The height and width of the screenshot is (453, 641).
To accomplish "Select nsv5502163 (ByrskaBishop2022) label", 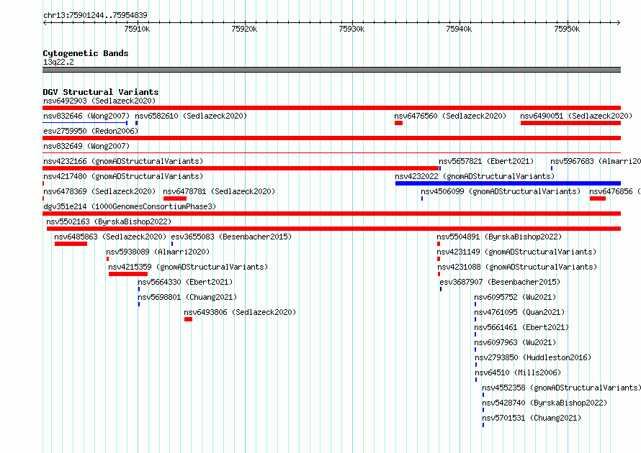I will [x=109, y=221].
